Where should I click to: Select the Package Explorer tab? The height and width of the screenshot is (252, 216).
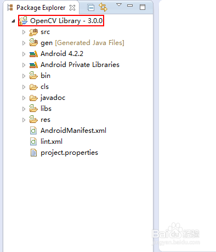point(41,8)
